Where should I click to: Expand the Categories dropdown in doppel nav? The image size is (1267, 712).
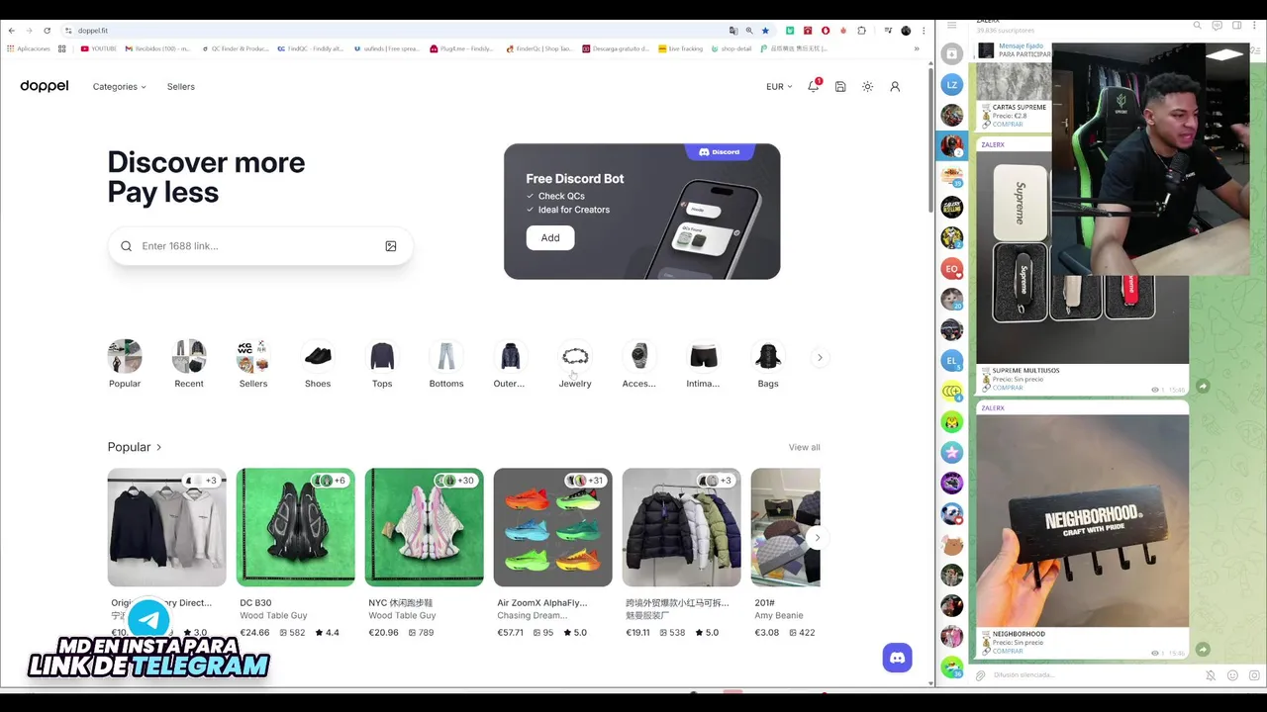120,87
